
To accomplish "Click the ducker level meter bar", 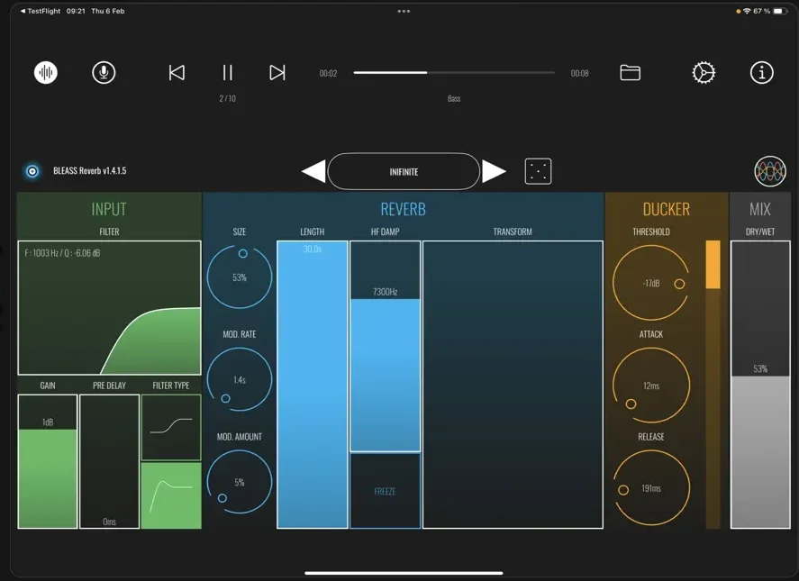I will click(x=713, y=385).
